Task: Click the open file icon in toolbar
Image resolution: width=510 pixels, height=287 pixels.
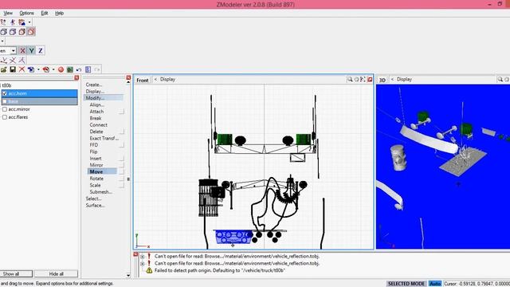Action: pos(3,69)
